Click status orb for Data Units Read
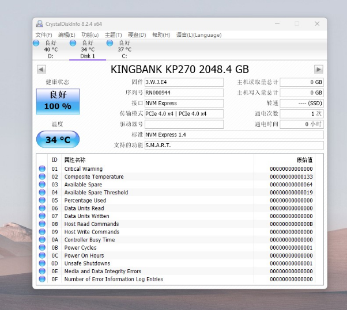347x310 pixels. pyautogui.click(x=42, y=208)
